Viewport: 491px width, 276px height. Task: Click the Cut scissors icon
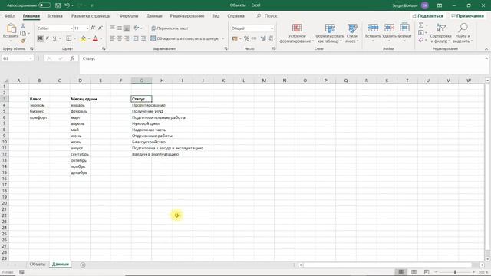tap(23, 26)
